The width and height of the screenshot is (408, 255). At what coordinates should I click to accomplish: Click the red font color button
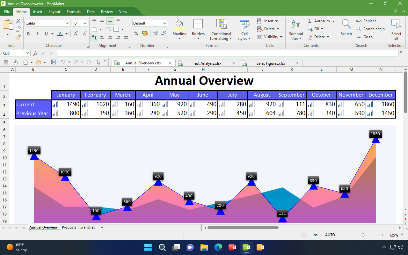point(60,34)
